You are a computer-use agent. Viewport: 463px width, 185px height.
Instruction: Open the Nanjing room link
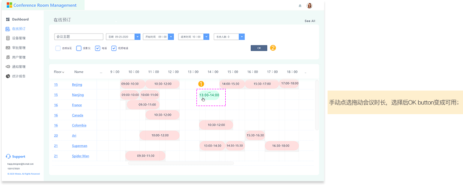[78, 95]
